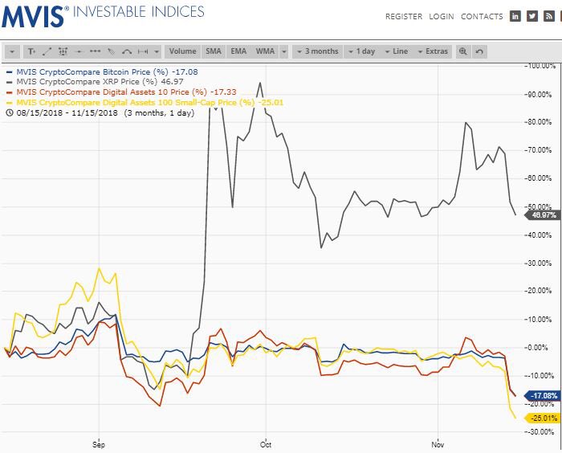Select the three-dot line tool

(x=95, y=51)
